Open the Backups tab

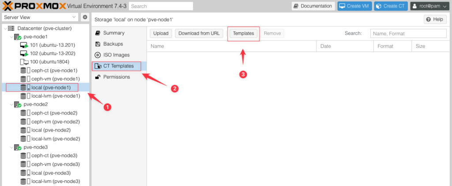tap(119, 44)
